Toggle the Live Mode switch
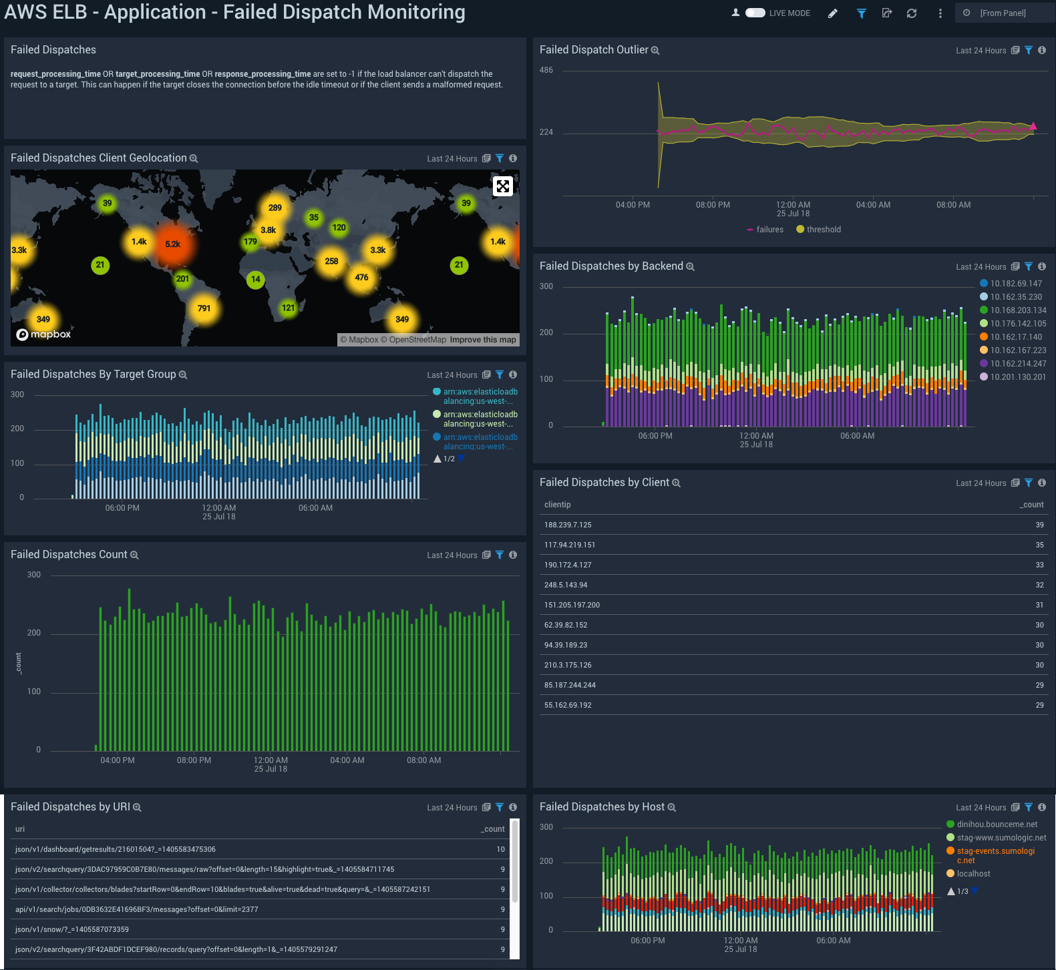The width and height of the screenshot is (1056, 970). 755,13
